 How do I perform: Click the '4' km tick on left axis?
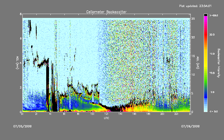tap(21, 63)
